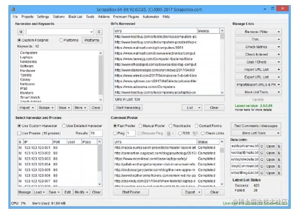
Task: Click the Manage button under the proxies list
Action: tap(24, 192)
